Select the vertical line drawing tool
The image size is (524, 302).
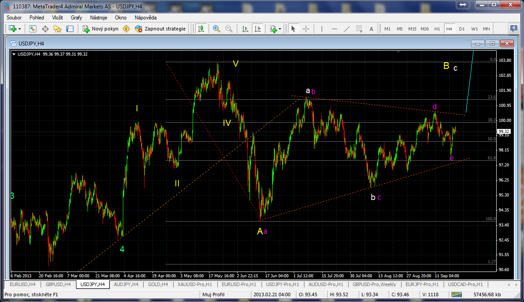click(x=322, y=29)
